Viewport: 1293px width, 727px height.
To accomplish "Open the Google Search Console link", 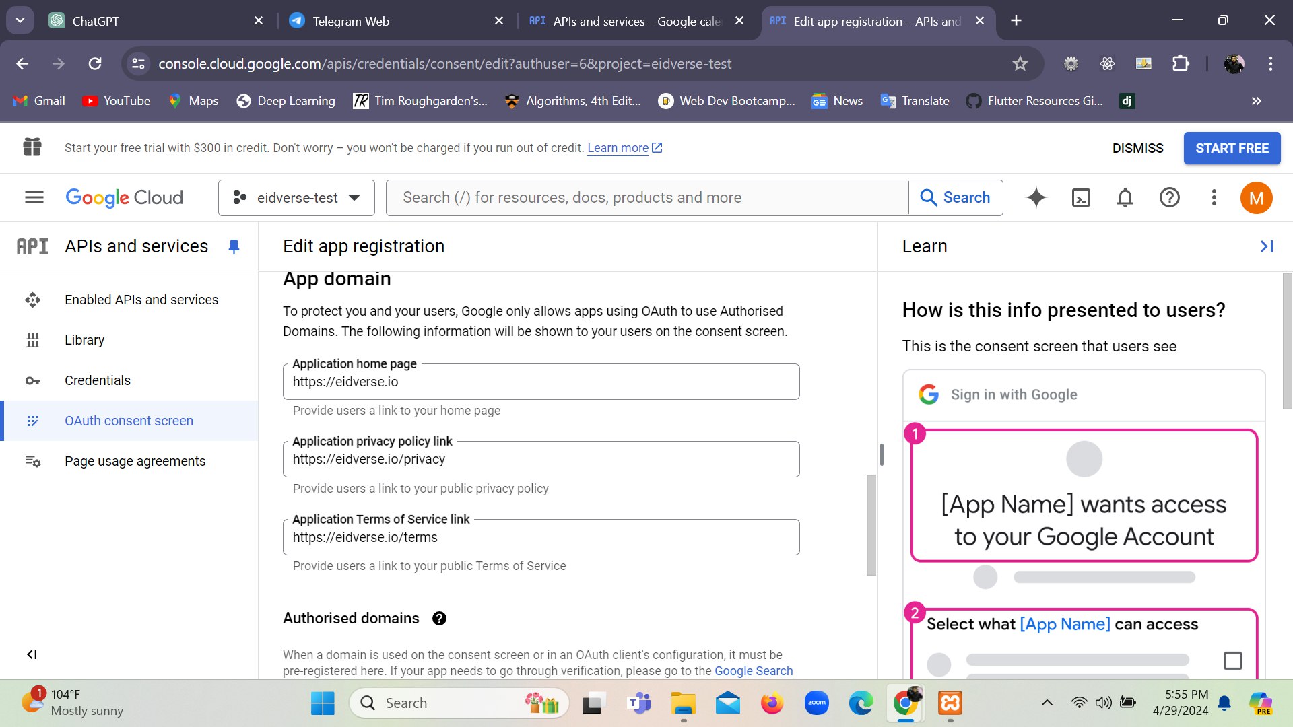I will [x=754, y=671].
